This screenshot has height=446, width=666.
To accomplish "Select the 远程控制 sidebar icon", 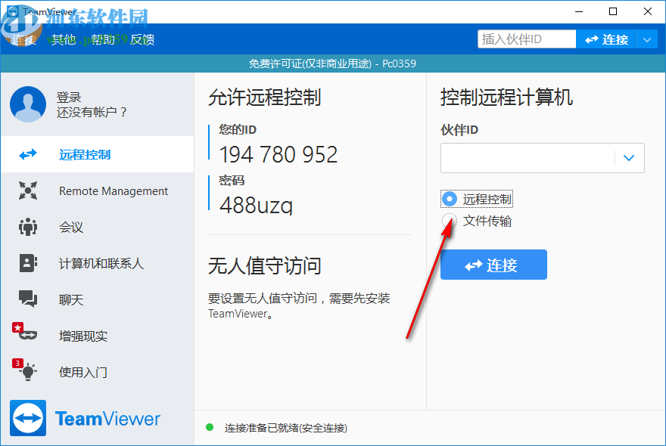I will click(x=29, y=154).
